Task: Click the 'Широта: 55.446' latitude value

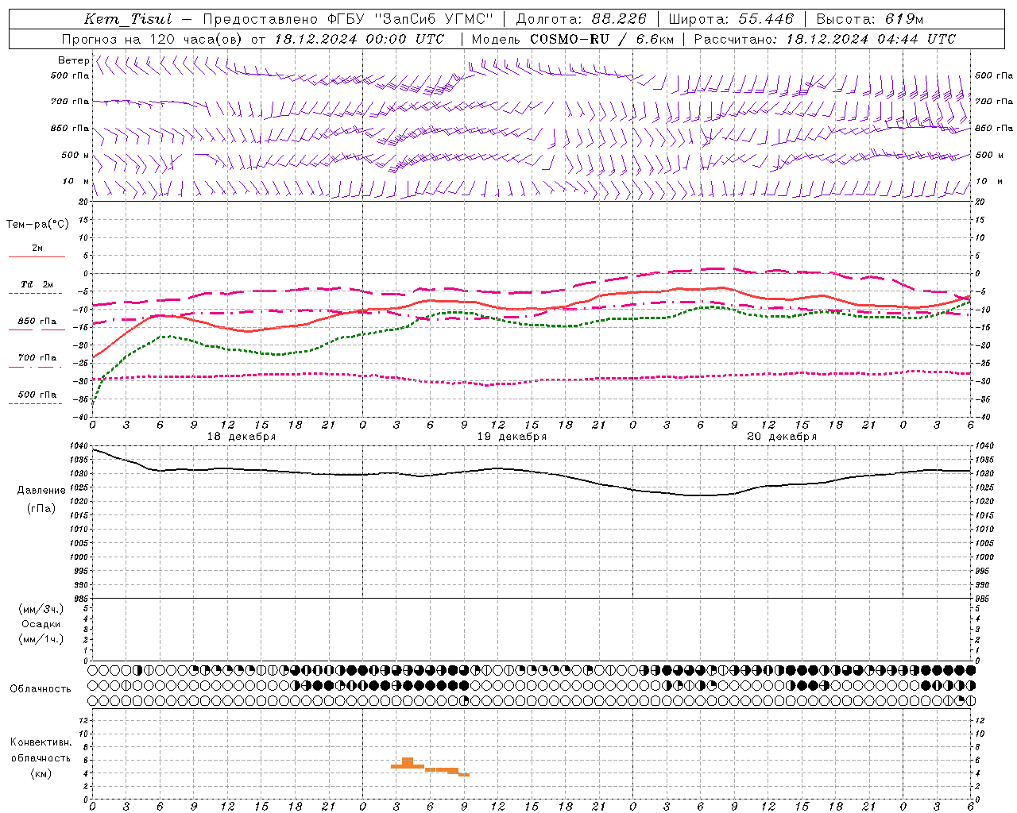Action: (x=731, y=19)
